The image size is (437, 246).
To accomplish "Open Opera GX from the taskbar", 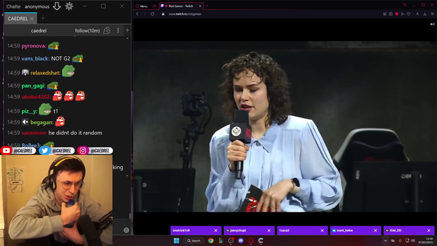I will pos(251,241).
